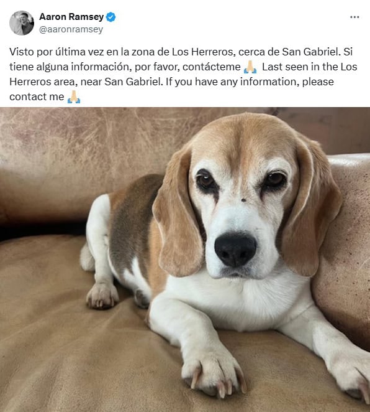
Task: Click the first praying hands emoji
Action: (250, 67)
